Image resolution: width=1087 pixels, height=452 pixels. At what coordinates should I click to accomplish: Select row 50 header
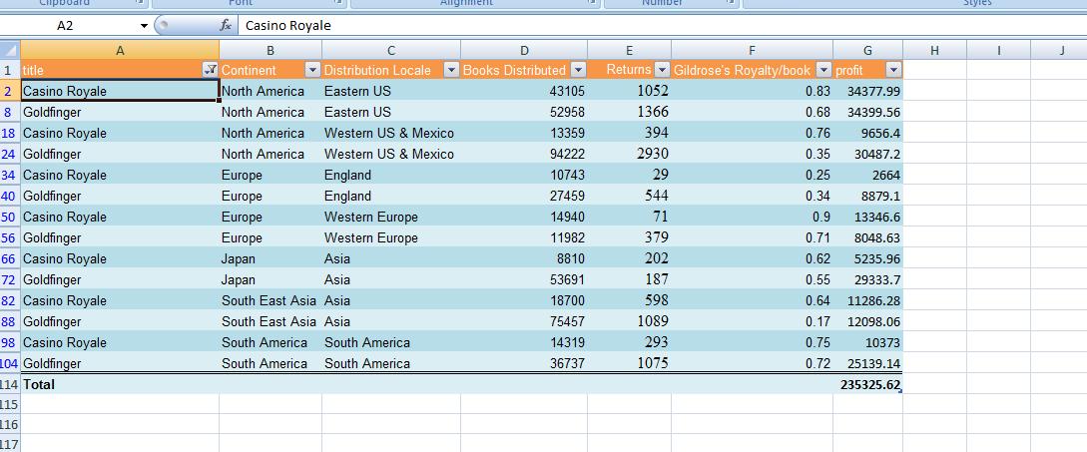[x=10, y=217]
